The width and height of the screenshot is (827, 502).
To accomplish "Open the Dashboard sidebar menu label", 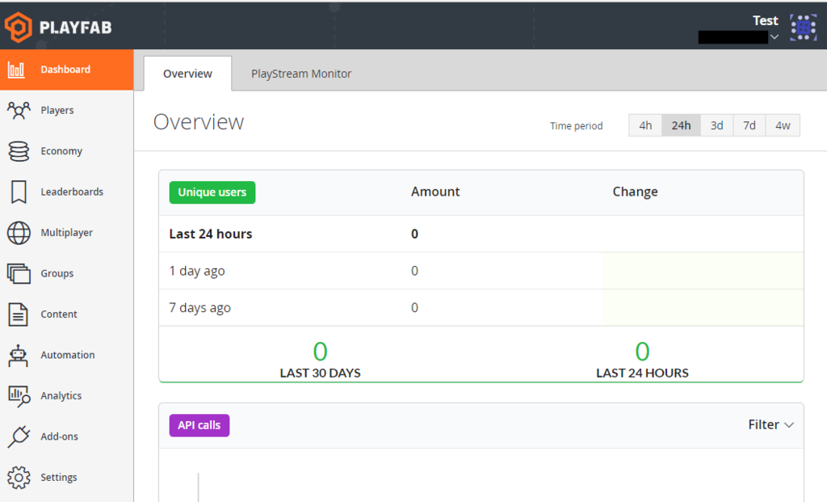I will pyautogui.click(x=65, y=70).
